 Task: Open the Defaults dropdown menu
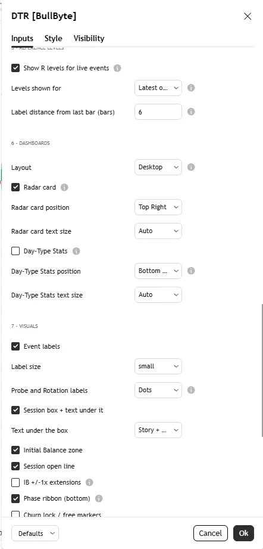click(x=35, y=534)
